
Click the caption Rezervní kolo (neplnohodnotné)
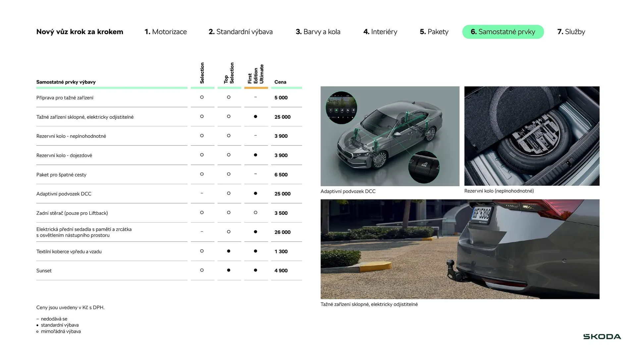click(499, 191)
